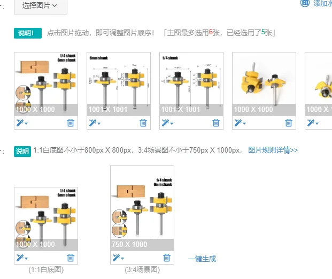The image size is (332, 279).
Task: Open magic wand edit tool on 6mm shank image
Action: tap(92, 123)
